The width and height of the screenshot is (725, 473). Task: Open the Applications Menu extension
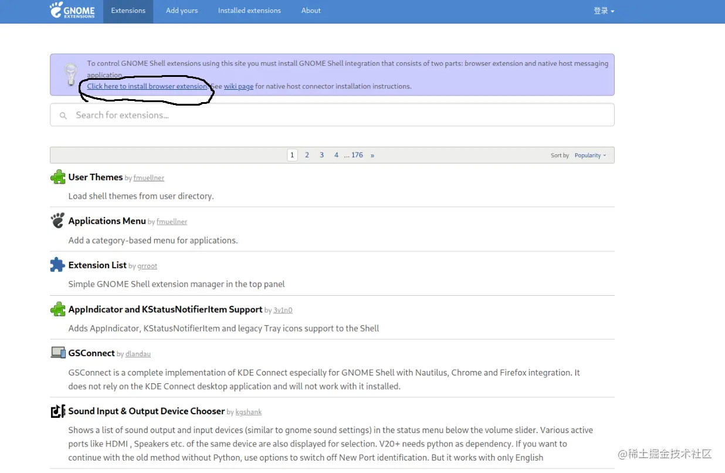click(107, 221)
